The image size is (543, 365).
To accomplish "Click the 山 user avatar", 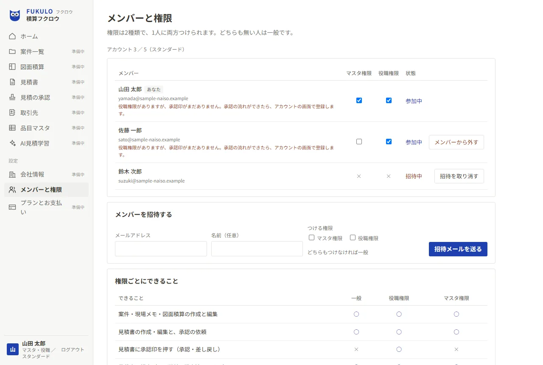I will (x=13, y=349).
